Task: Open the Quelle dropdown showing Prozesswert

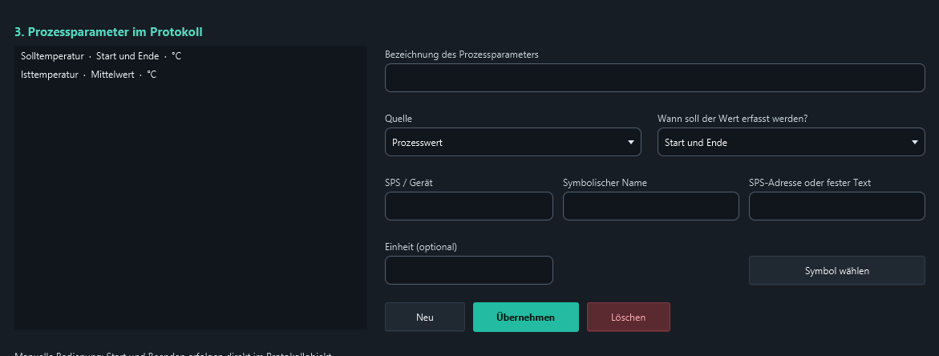Action: point(512,143)
